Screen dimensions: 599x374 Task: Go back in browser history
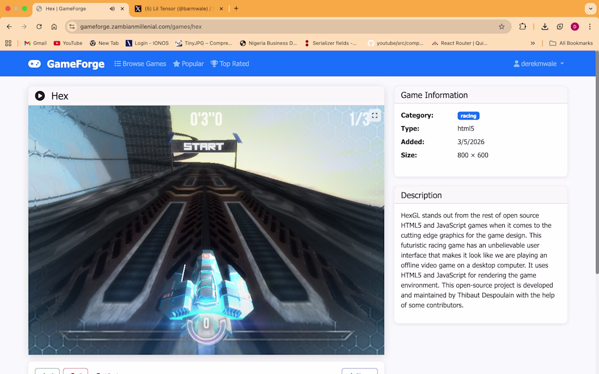coord(9,27)
